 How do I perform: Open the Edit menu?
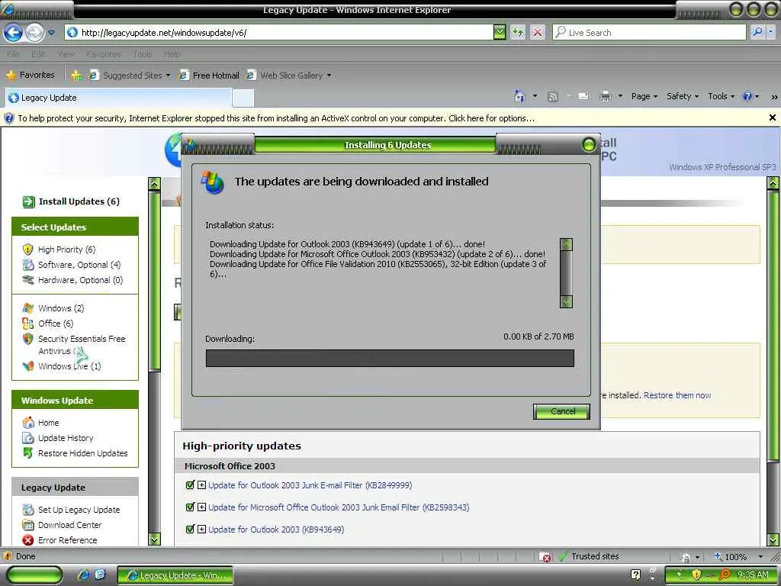pos(37,54)
